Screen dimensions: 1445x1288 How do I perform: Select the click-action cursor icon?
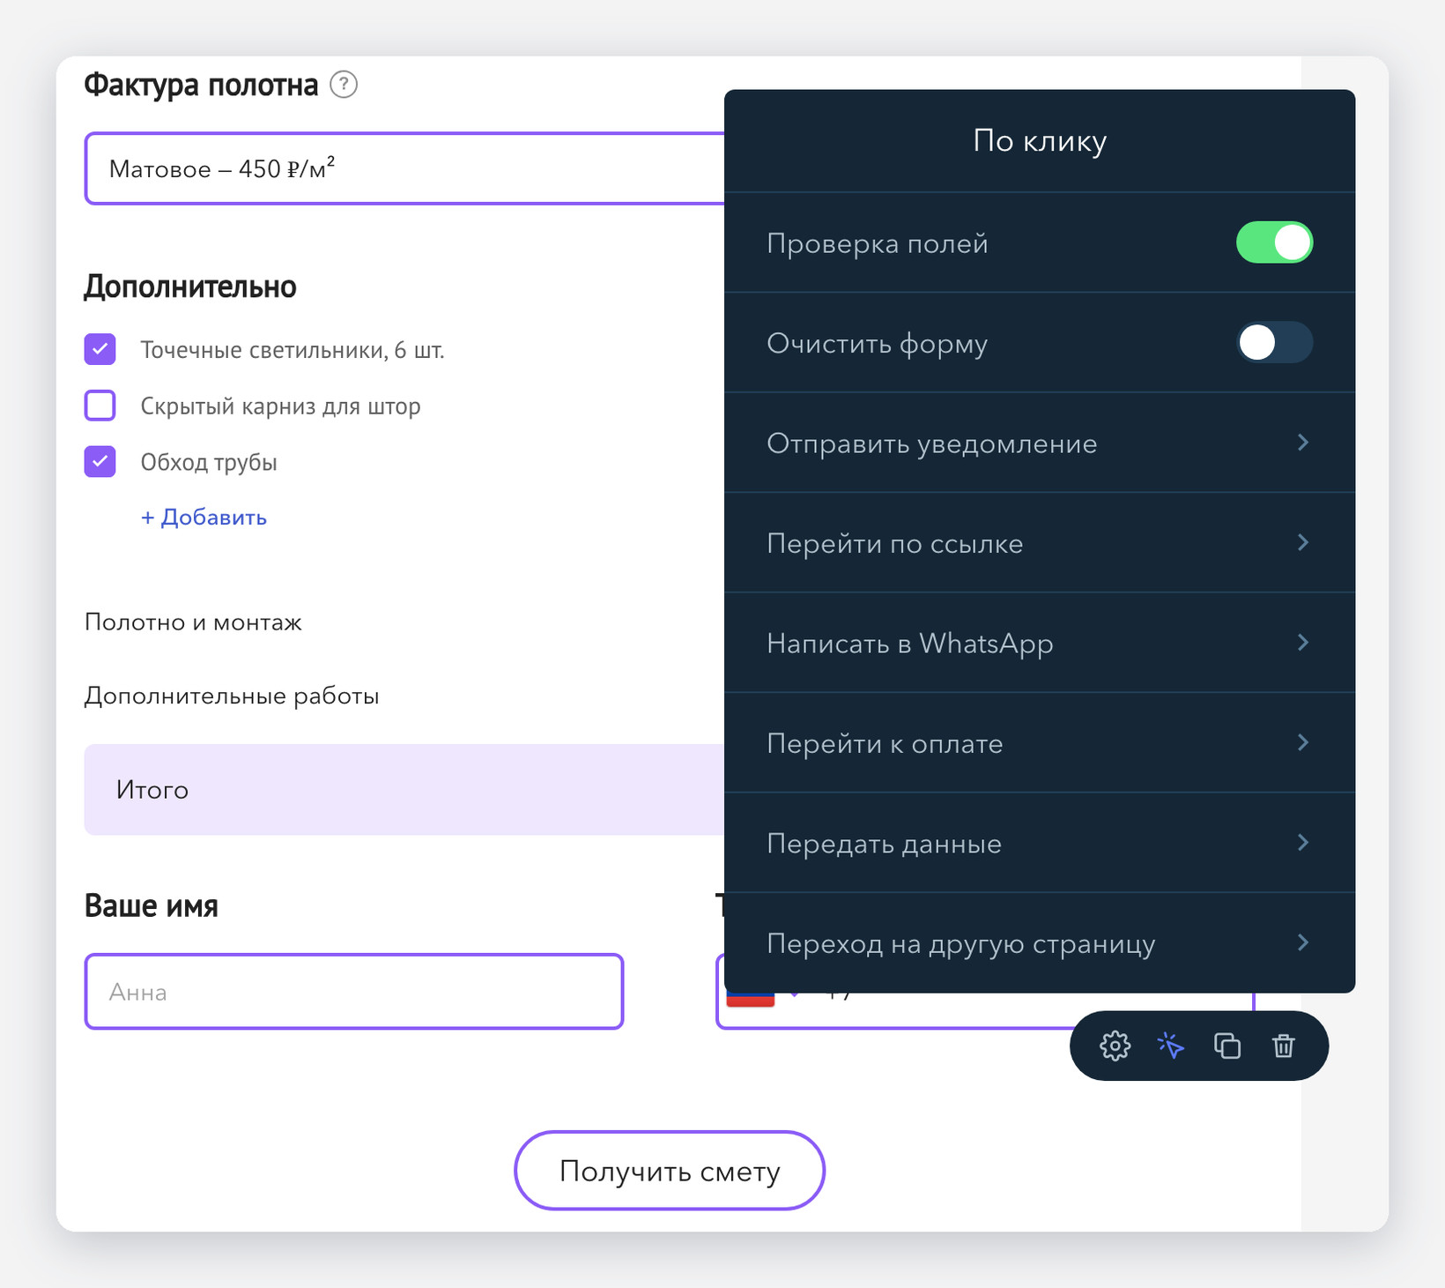(x=1171, y=1046)
